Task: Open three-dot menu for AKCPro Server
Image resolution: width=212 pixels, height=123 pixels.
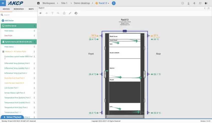Action: point(34,26)
